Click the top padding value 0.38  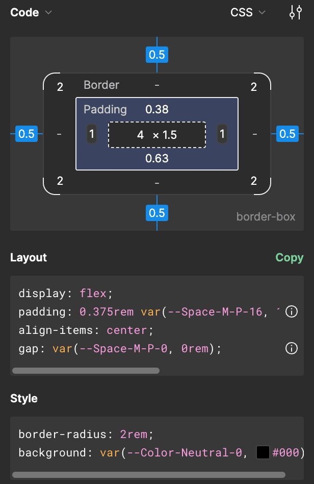pos(157,109)
